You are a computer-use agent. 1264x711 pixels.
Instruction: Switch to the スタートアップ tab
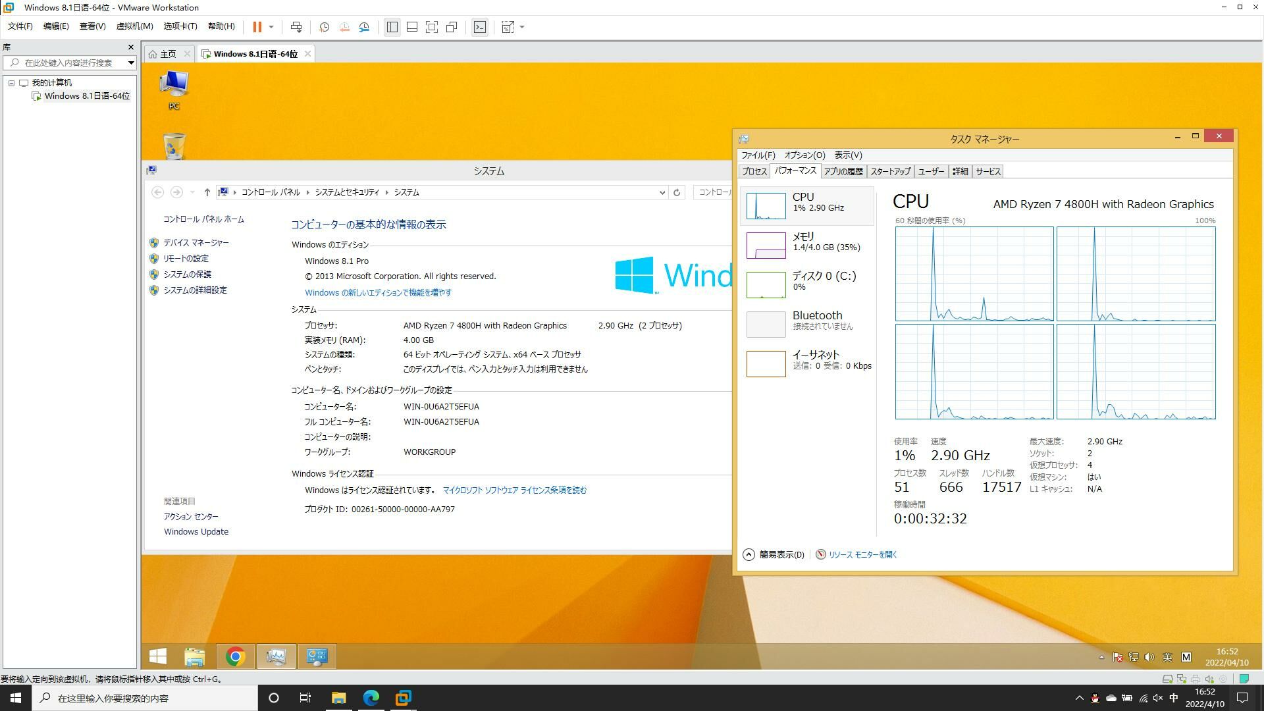click(890, 171)
